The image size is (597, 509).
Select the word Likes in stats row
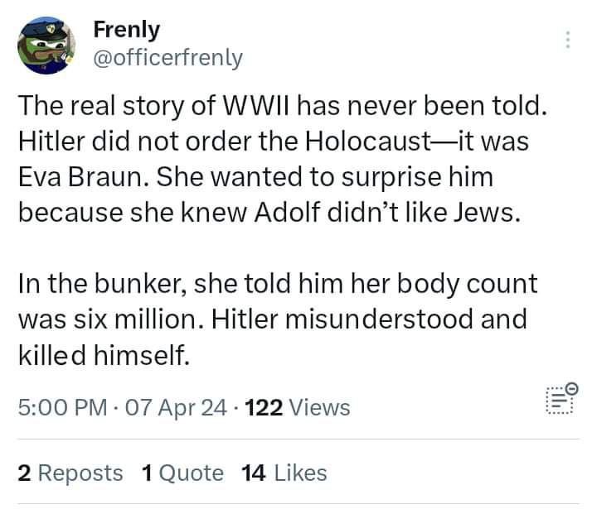[x=299, y=473]
